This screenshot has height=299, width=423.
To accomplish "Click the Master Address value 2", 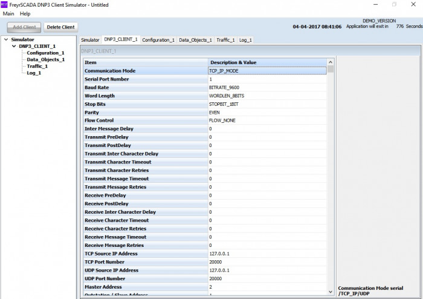I will (267, 287).
